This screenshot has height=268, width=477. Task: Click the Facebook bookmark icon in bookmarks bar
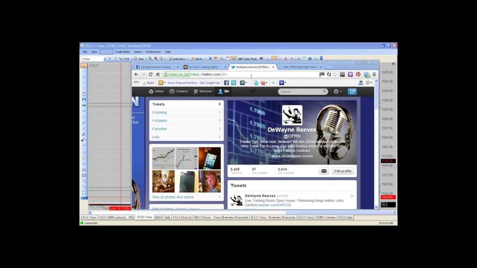226,83
